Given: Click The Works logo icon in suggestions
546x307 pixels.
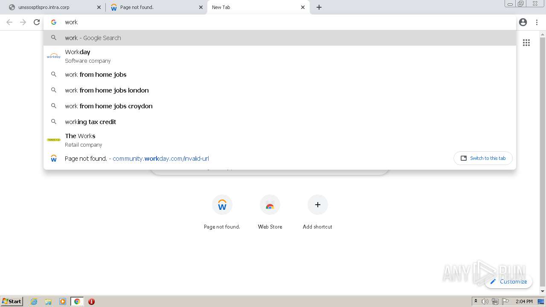Looking at the screenshot, I should click(54, 140).
